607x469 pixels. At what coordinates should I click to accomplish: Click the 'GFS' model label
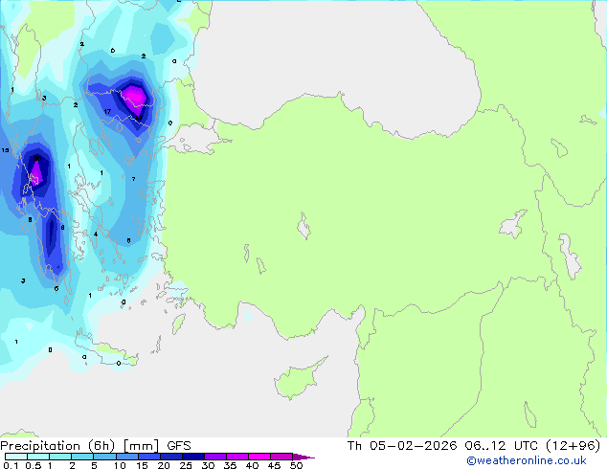click(179, 446)
